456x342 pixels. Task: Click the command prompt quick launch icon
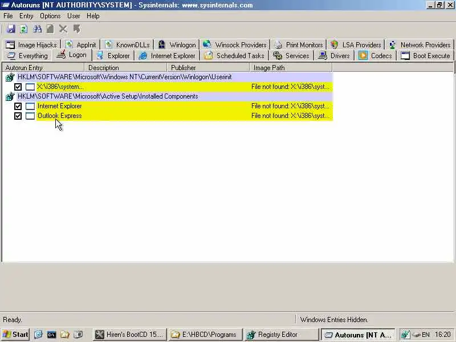click(x=51, y=335)
